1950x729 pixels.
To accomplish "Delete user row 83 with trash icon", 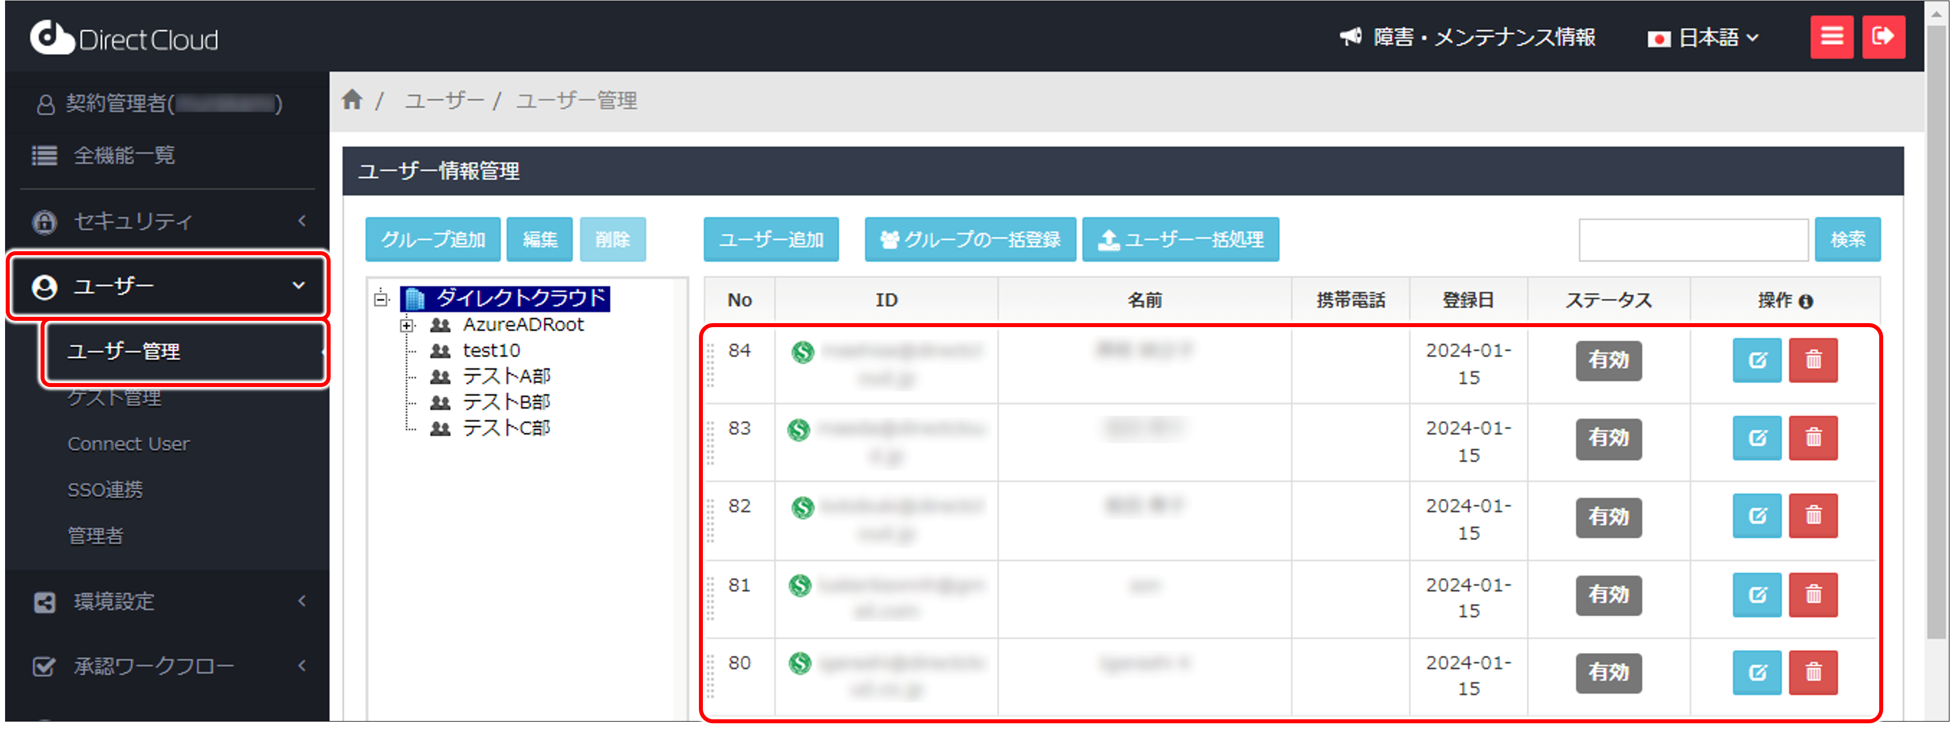I will (1813, 438).
